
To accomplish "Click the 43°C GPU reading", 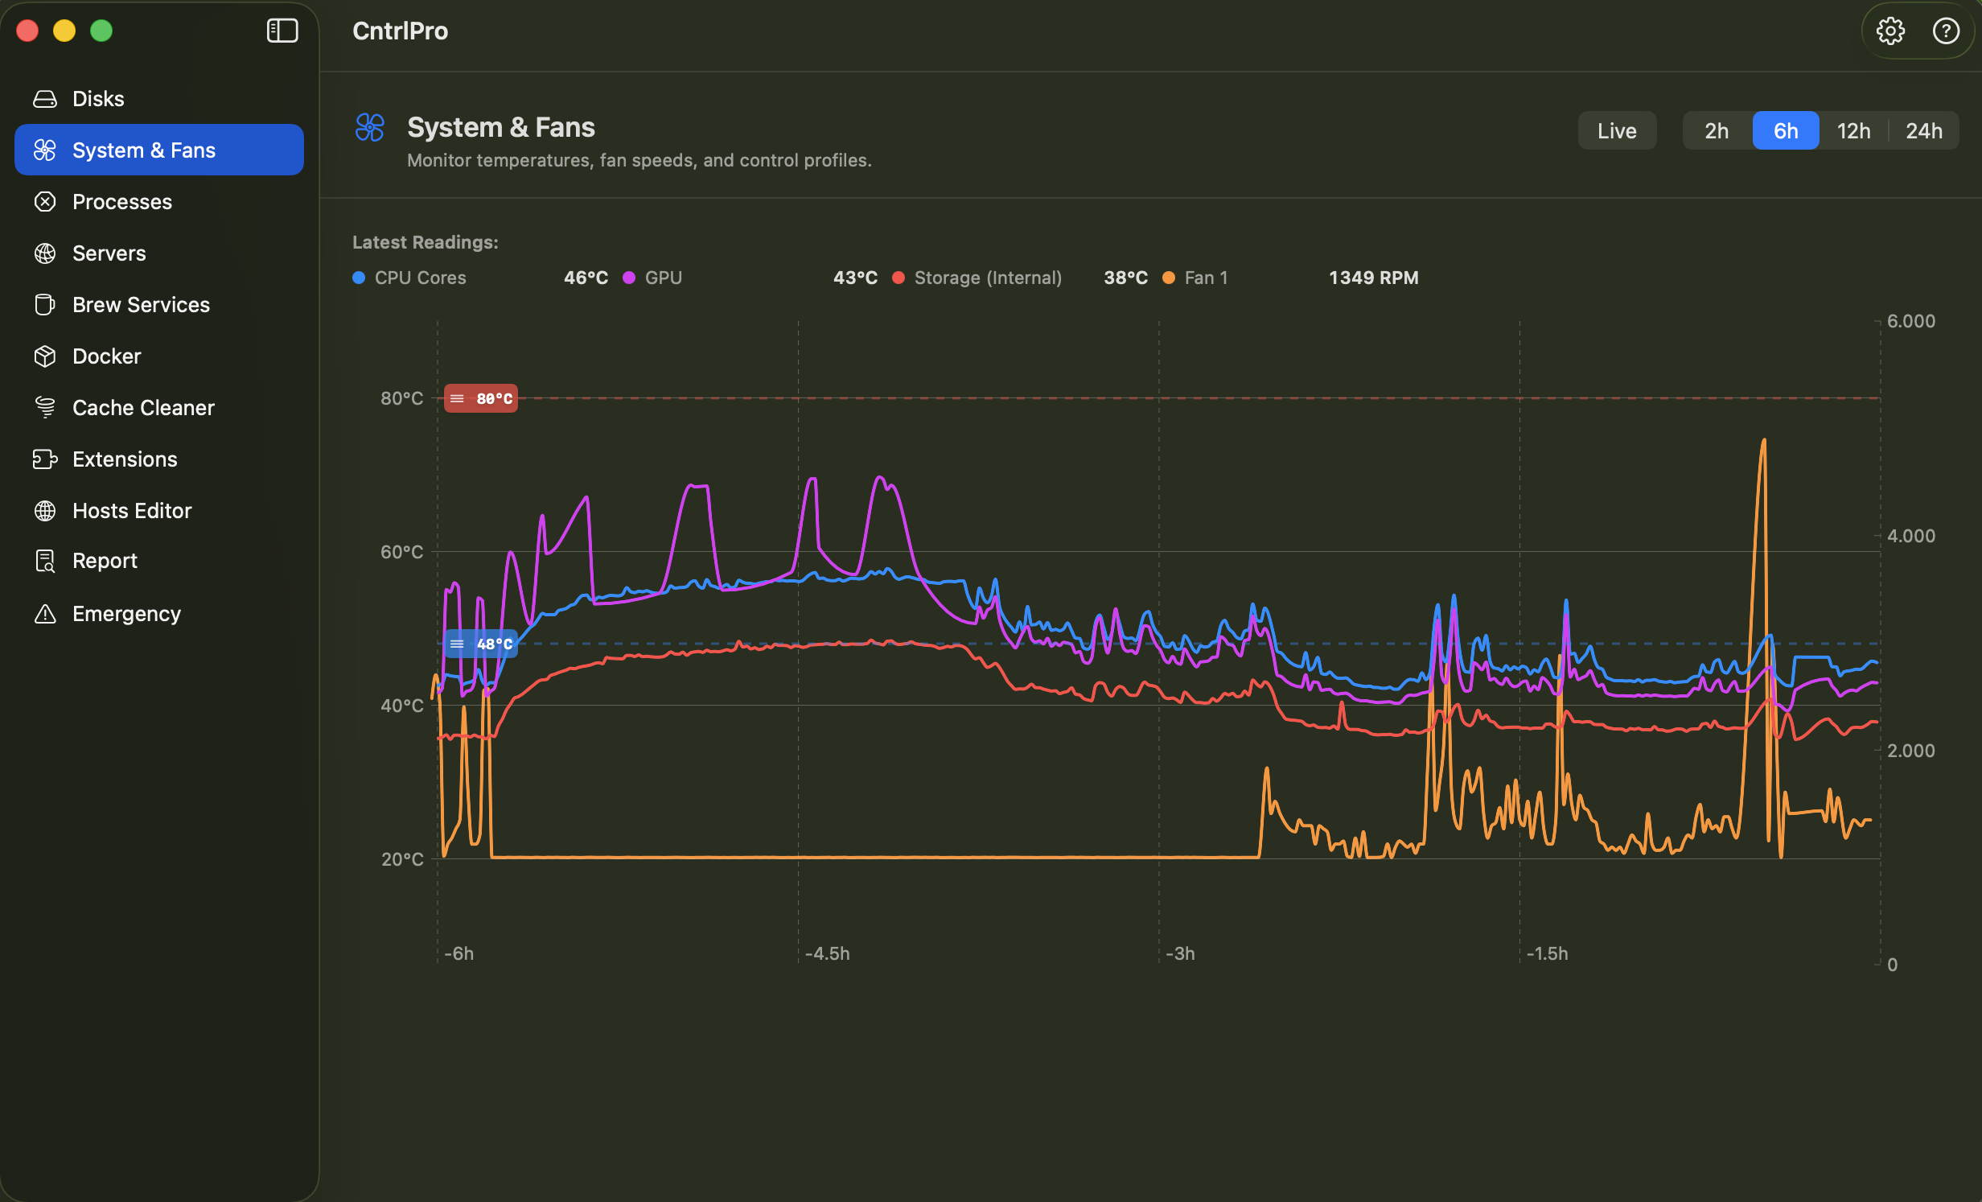I will click(x=855, y=278).
